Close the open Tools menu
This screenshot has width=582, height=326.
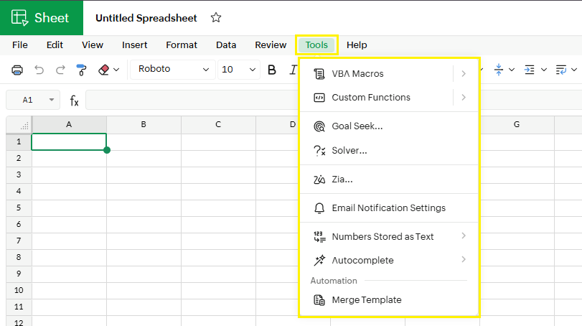(316, 45)
